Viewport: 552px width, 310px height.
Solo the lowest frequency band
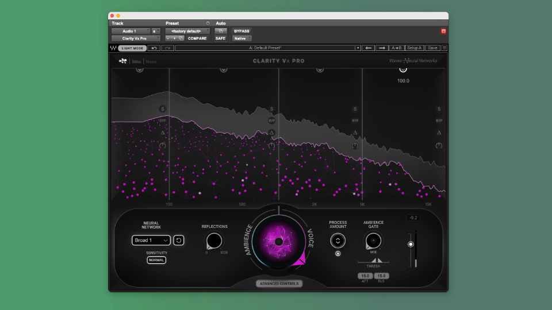pos(162,109)
